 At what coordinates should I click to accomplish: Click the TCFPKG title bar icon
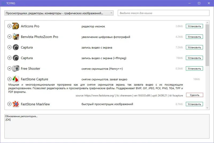click(x=3, y=3)
